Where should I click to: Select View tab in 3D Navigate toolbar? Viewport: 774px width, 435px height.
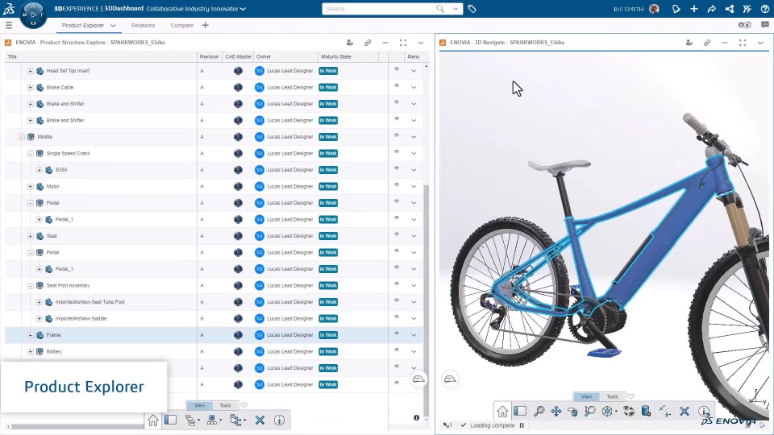point(586,396)
